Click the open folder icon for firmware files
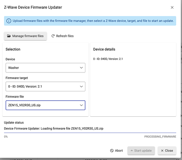The height and width of the screenshot is (160, 182). click(x=9, y=36)
